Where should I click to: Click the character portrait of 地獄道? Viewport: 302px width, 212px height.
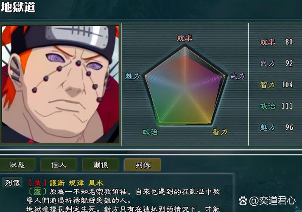click(x=60, y=84)
